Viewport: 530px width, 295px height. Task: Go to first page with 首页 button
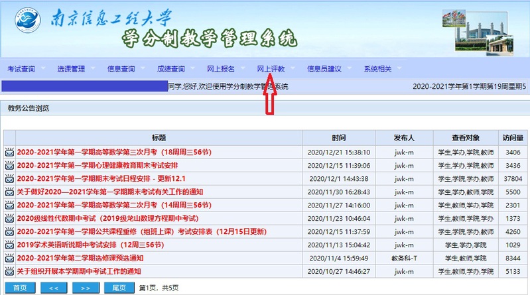click(x=20, y=288)
